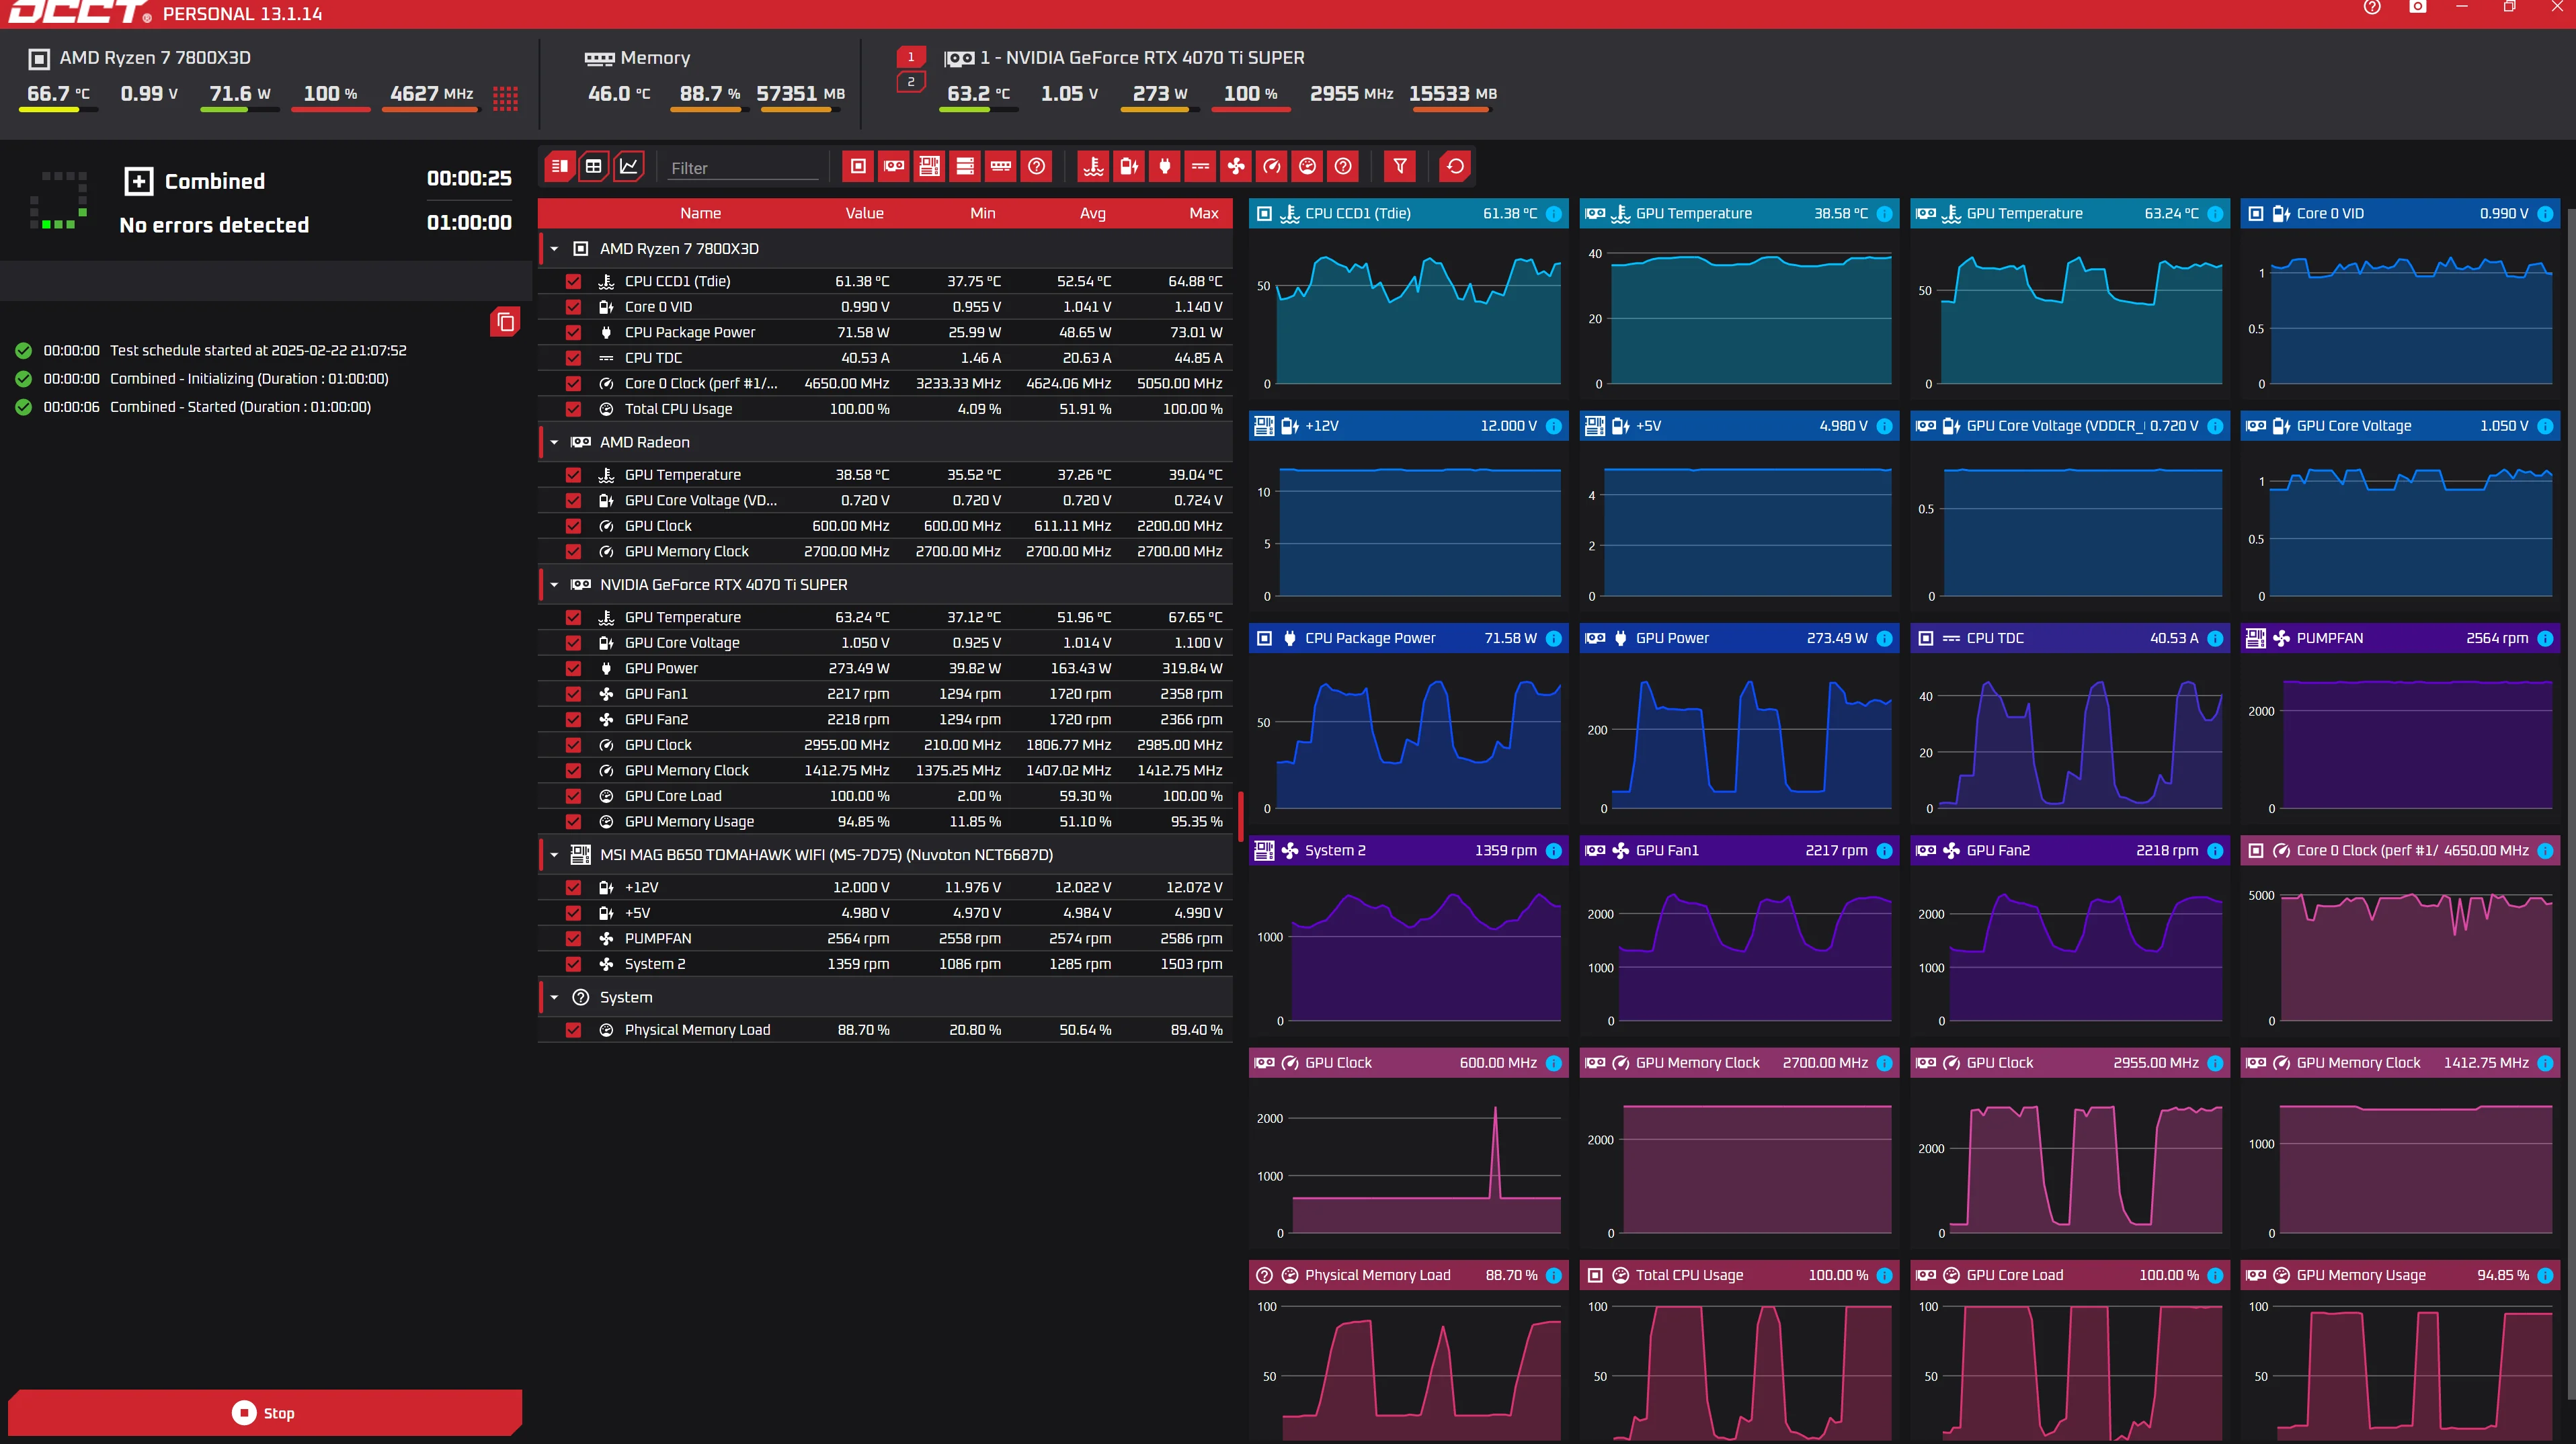
Task: Uncheck the PUMPFAN sensor
Action: tap(573, 938)
